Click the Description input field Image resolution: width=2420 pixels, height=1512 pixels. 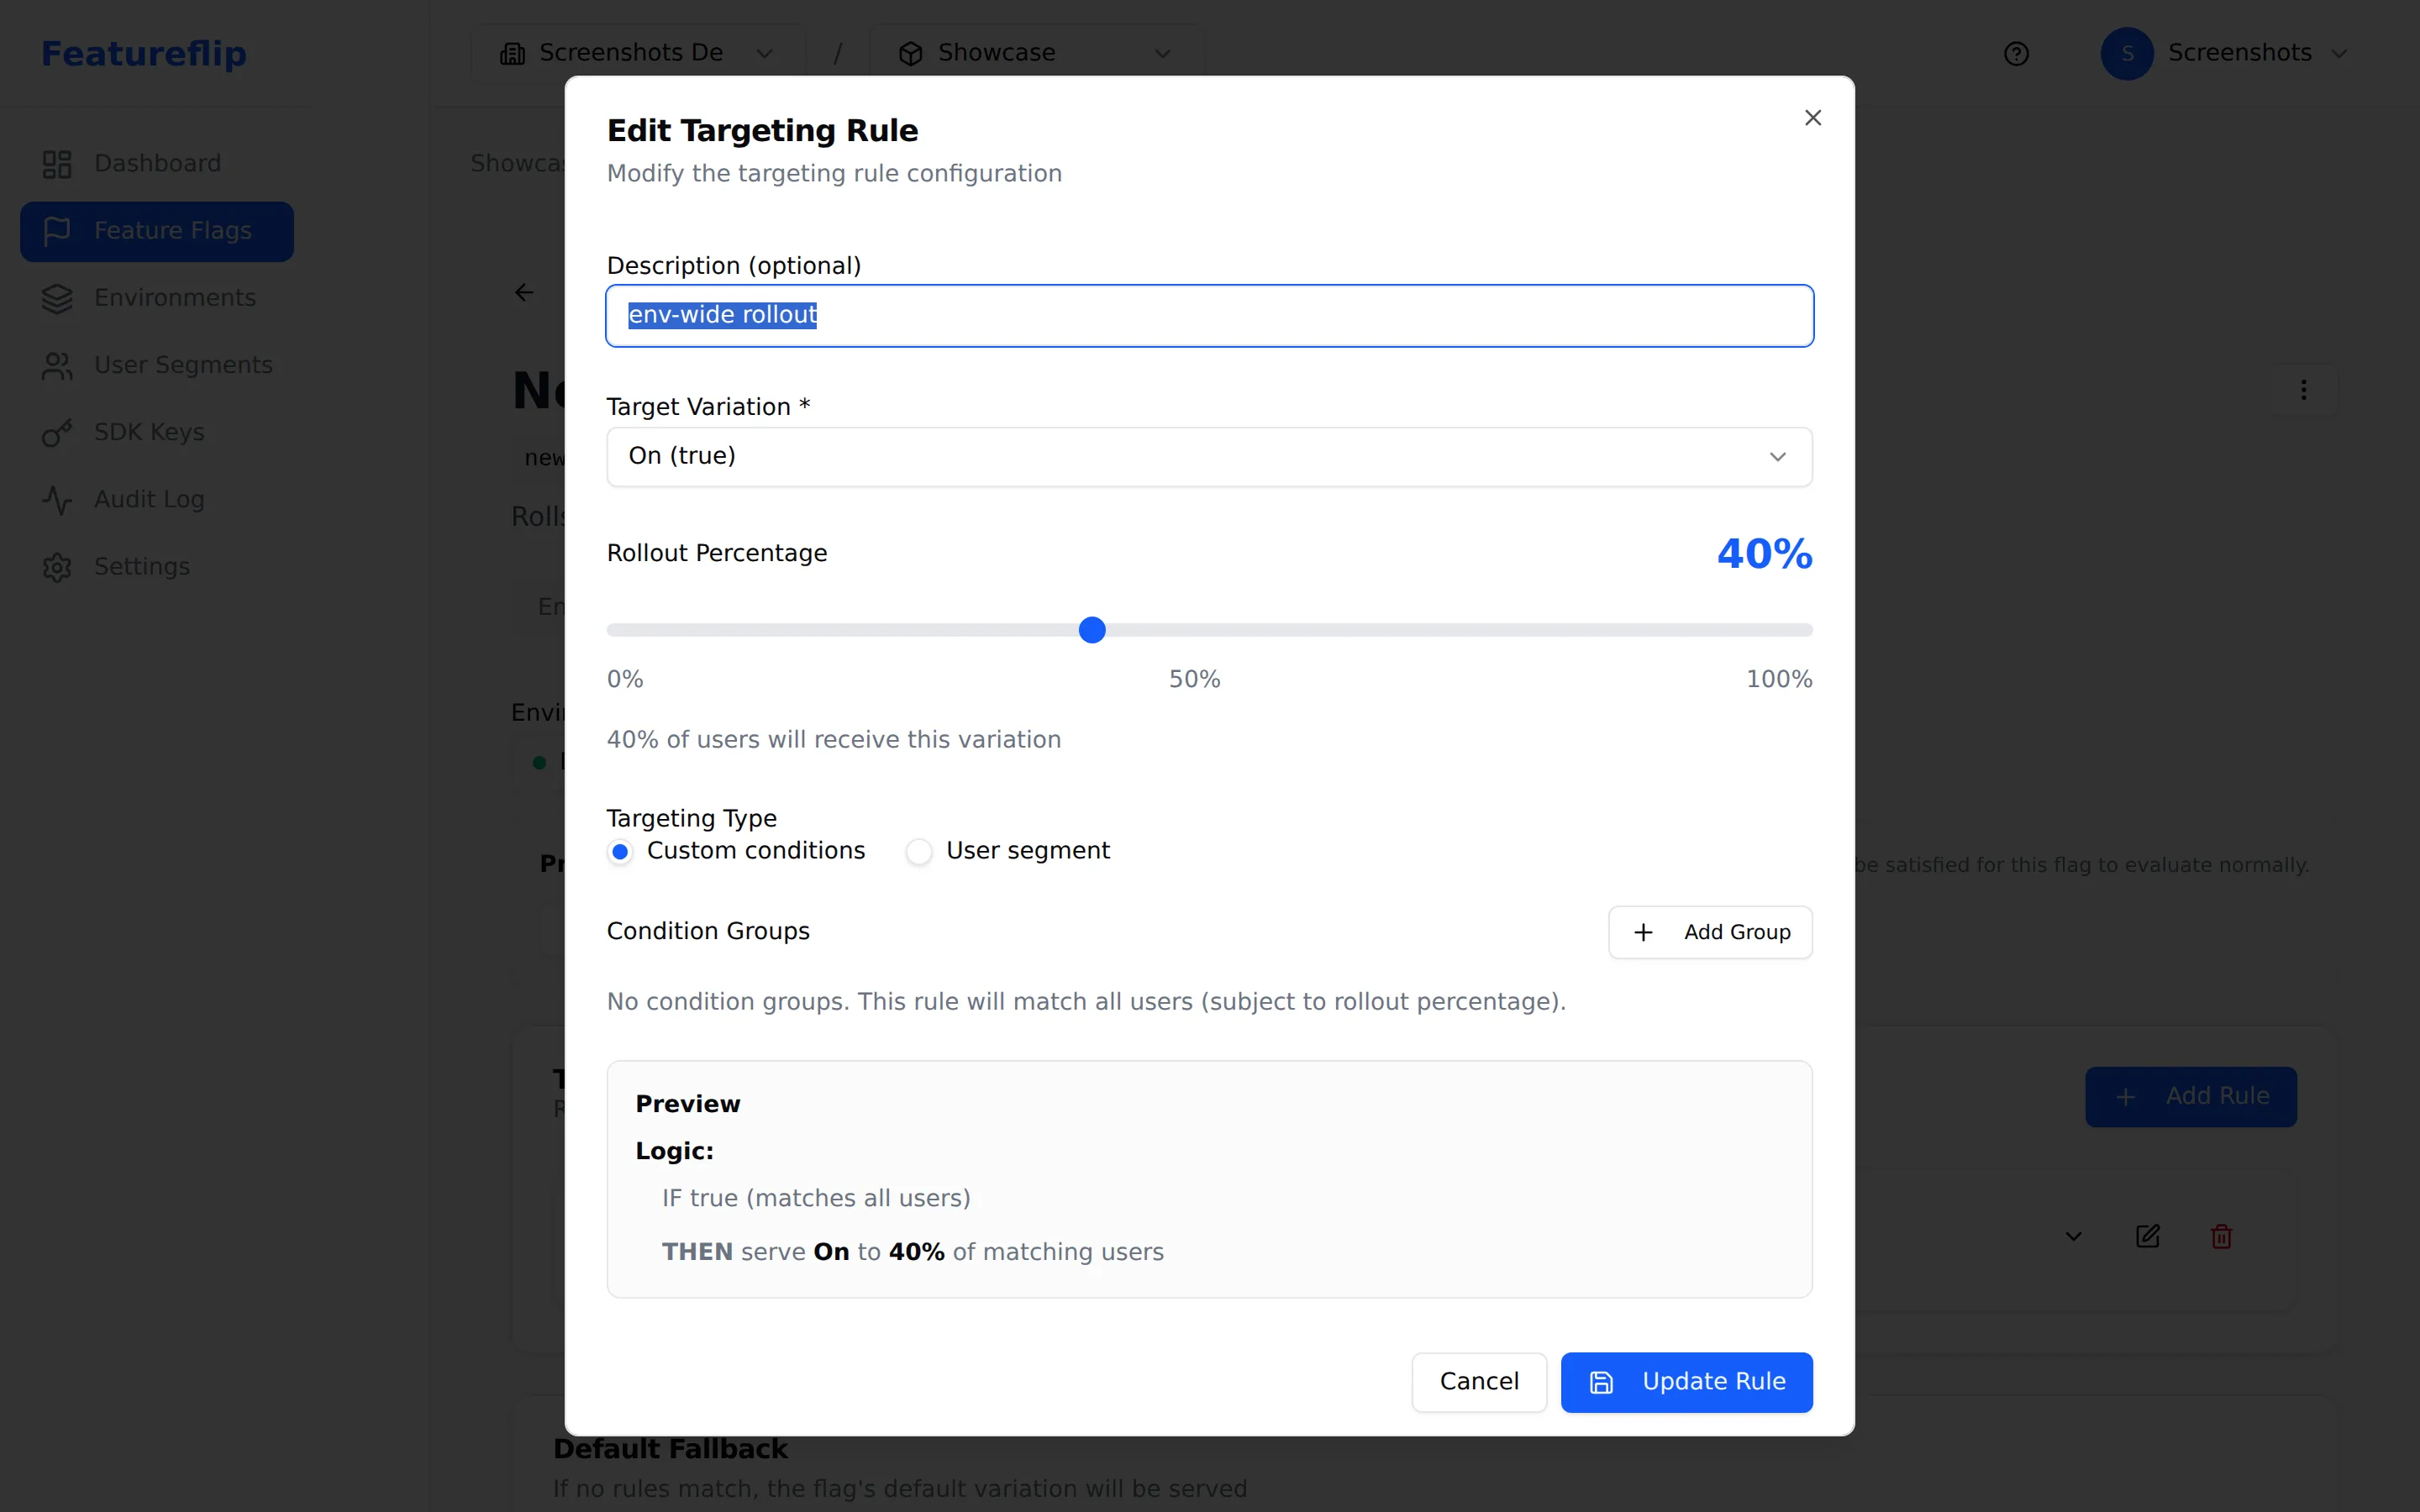(x=1209, y=316)
